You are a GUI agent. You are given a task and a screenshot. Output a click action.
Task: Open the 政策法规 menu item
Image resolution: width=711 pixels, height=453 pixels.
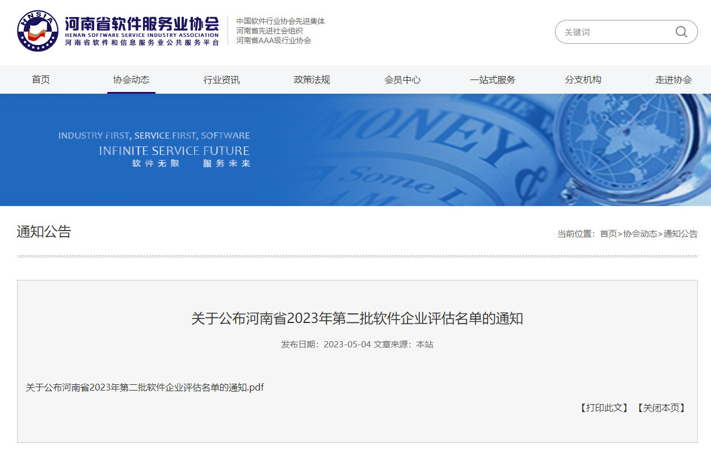pyautogui.click(x=311, y=79)
